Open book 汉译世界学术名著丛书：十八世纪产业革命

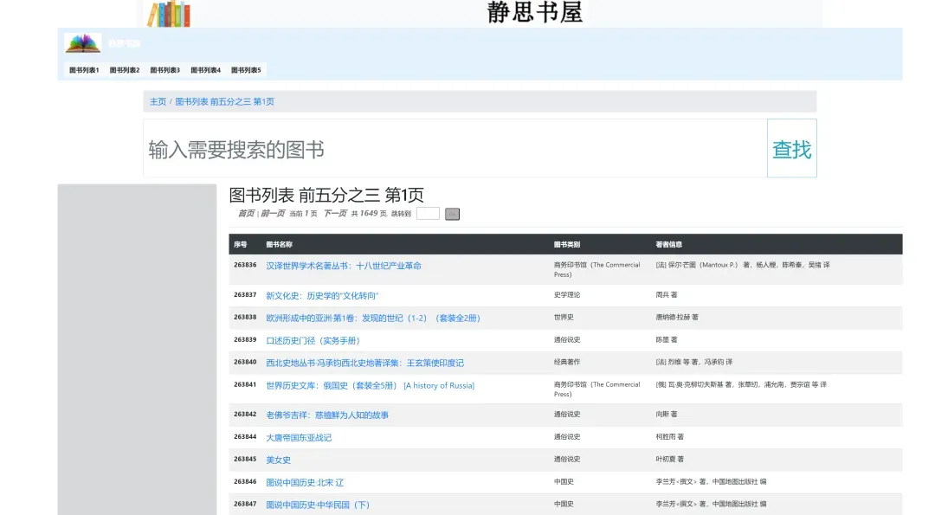(343, 266)
